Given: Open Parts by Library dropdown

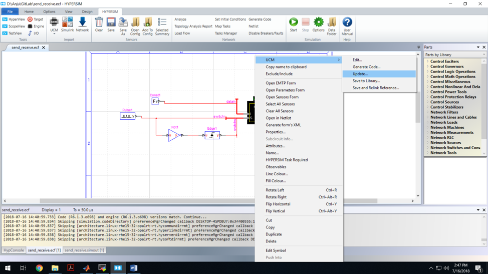Looking at the screenshot, I should pos(455,55).
